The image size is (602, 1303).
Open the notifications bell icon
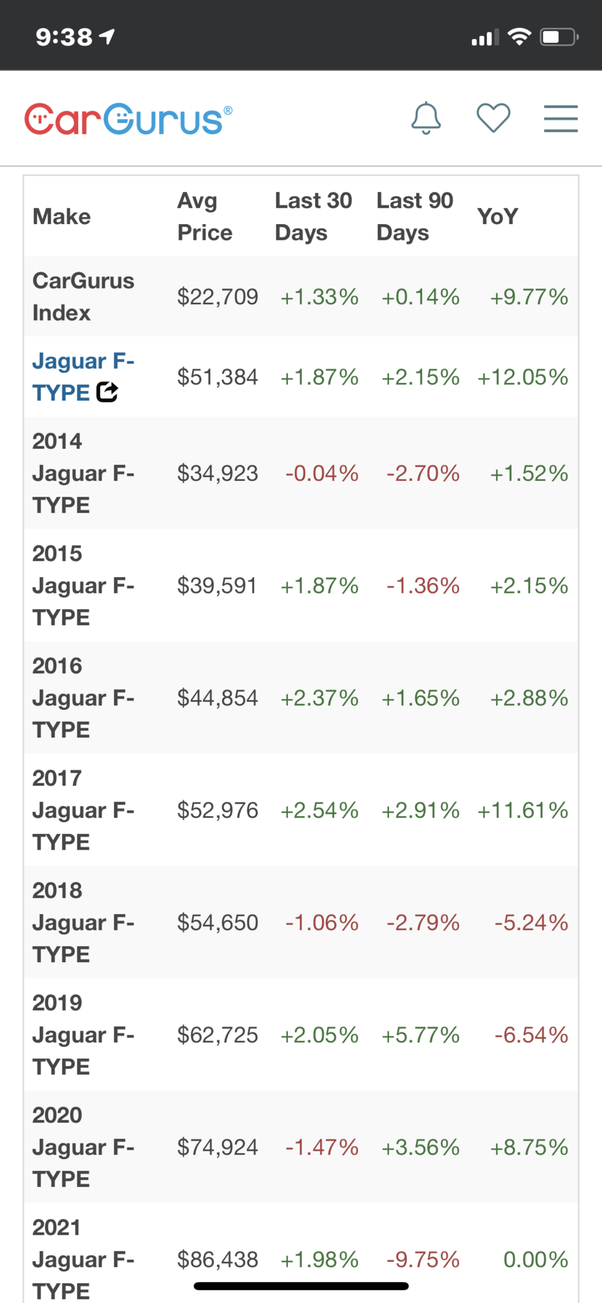pyautogui.click(x=426, y=119)
